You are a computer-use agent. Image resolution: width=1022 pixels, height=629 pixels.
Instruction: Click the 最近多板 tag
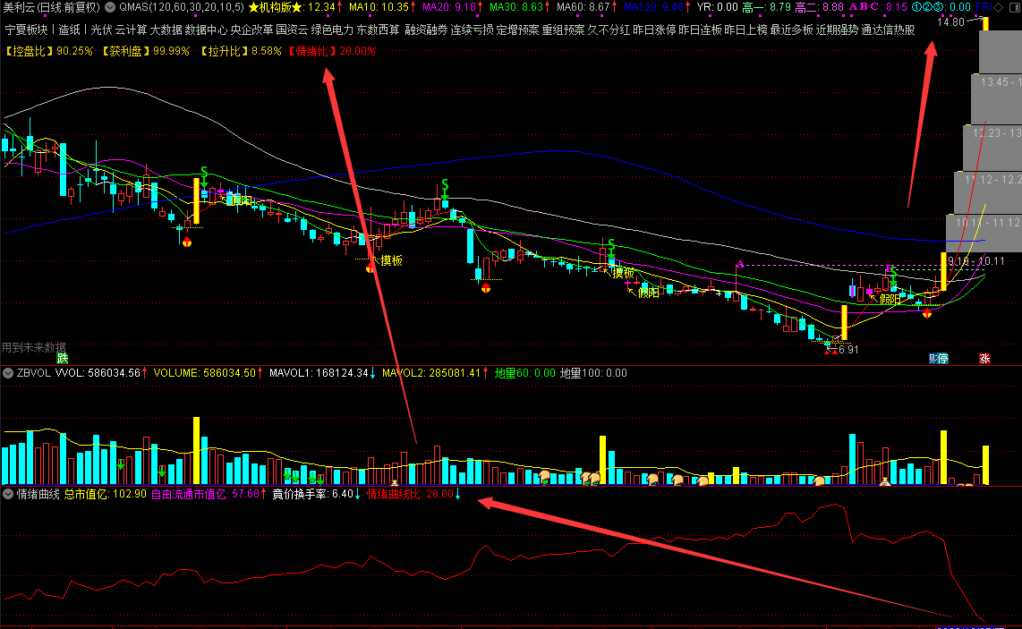tap(791, 30)
